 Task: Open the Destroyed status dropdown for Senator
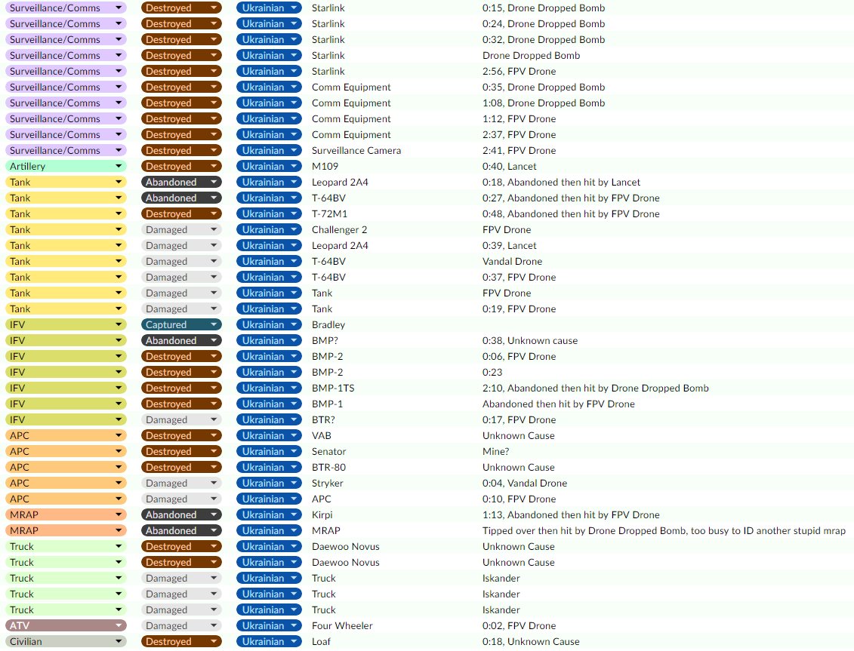[181, 451]
